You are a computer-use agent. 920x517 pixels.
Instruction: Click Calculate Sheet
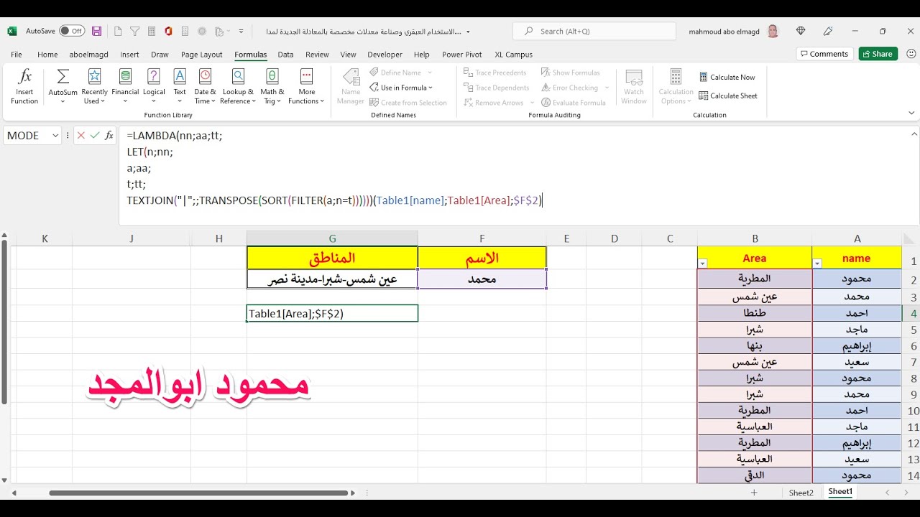tap(728, 96)
